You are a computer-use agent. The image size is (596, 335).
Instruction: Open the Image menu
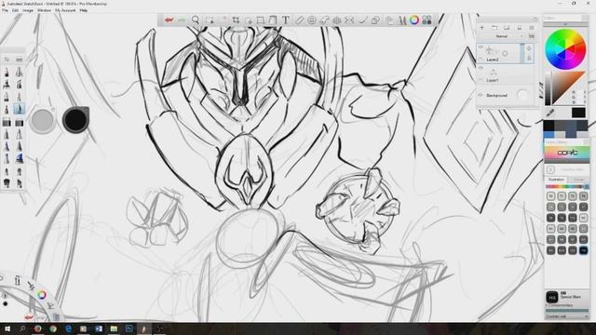(x=28, y=10)
